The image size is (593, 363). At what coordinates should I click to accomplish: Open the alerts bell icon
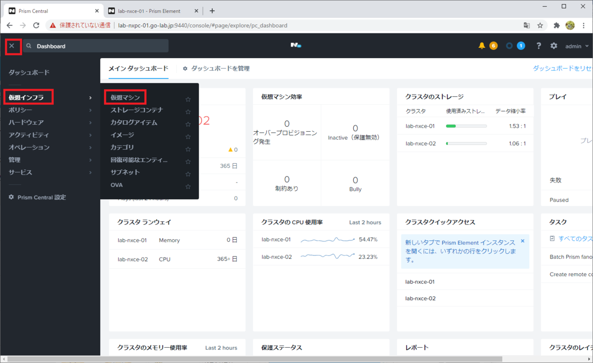pyautogui.click(x=482, y=46)
